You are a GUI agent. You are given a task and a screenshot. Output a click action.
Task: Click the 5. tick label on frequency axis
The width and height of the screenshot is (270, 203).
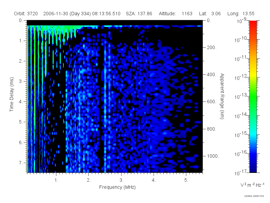tap(186, 180)
